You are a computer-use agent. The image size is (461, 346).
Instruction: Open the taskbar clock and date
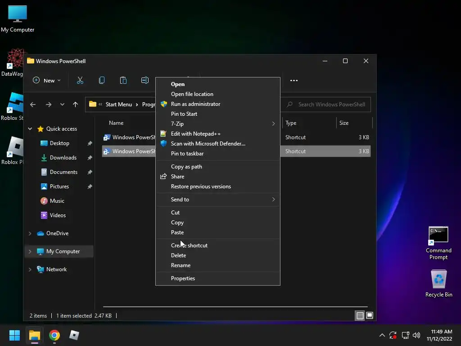(x=439, y=335)
